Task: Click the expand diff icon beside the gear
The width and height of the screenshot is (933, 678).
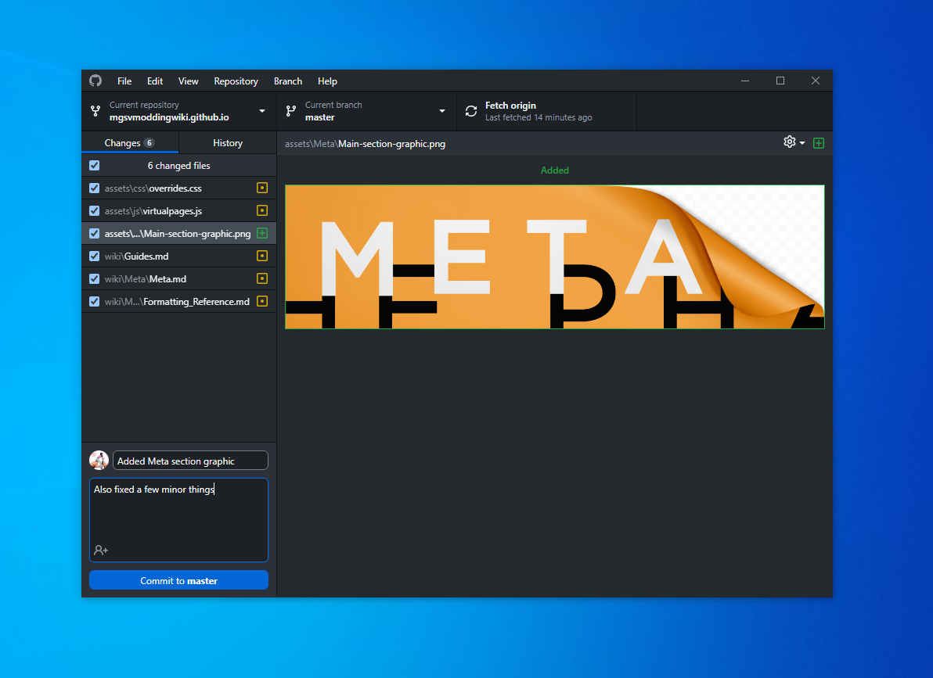Action: (819, 142)
